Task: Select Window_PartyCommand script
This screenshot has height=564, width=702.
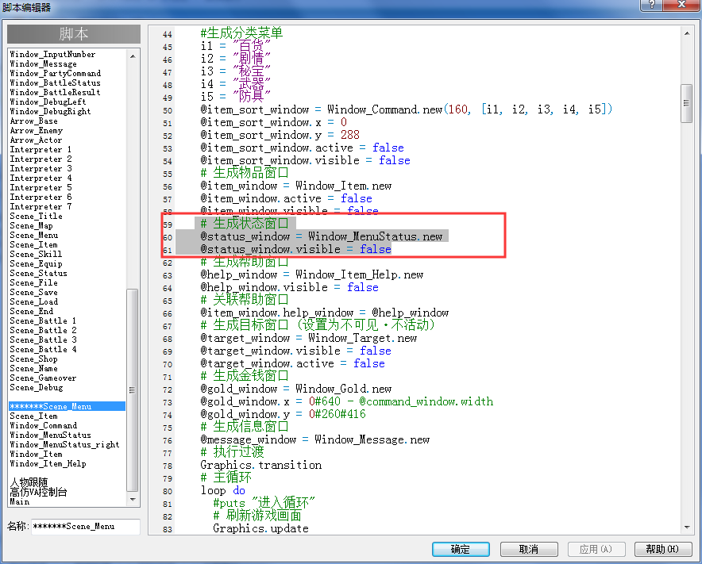Action: [55, 73]
